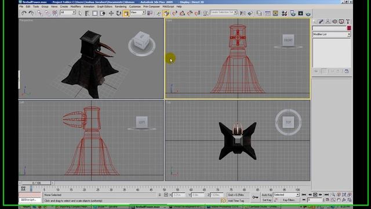Open the Rendered Frame Window icon

coord(300,13)
